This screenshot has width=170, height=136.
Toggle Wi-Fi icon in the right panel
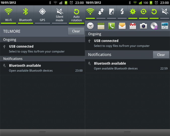click(90, 13)
